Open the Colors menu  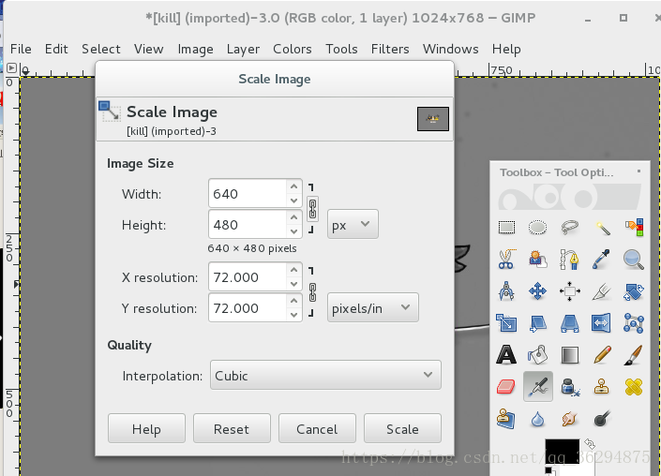(x=293, y=49)
